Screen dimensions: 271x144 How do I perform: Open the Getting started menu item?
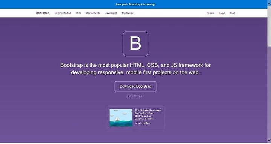[62, 13]
